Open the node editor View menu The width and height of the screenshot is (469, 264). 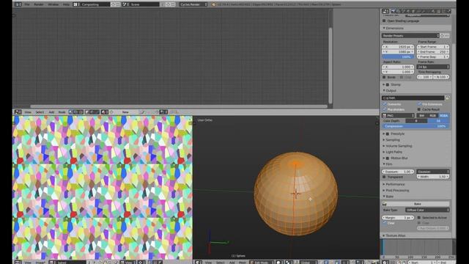click(28, 112)
